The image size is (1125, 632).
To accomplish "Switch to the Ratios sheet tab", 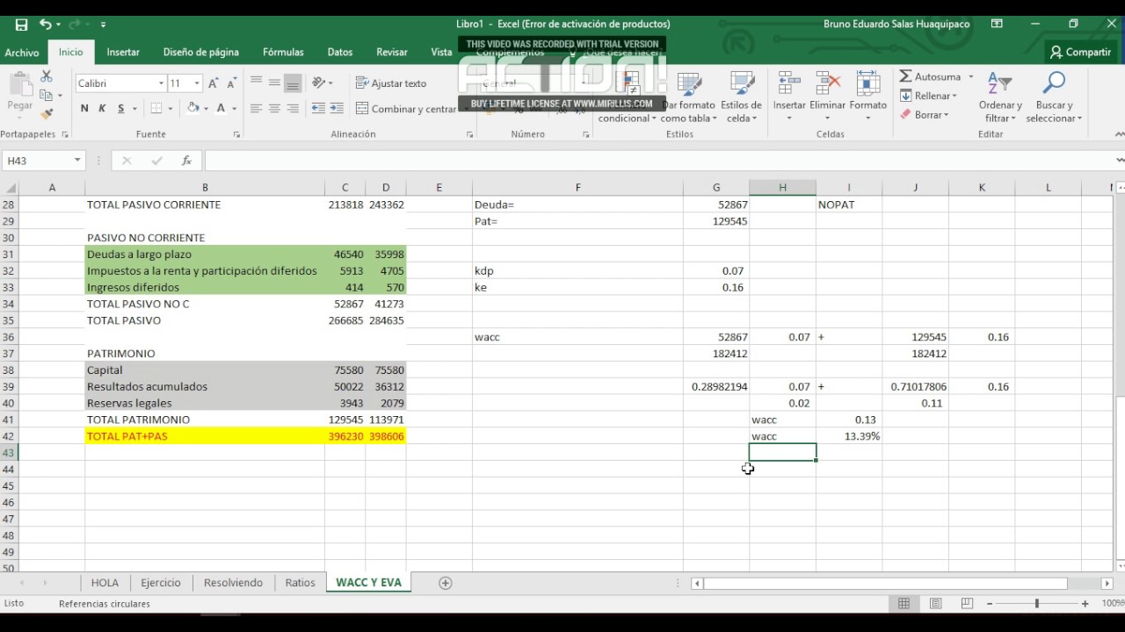I will pos(300,583).
